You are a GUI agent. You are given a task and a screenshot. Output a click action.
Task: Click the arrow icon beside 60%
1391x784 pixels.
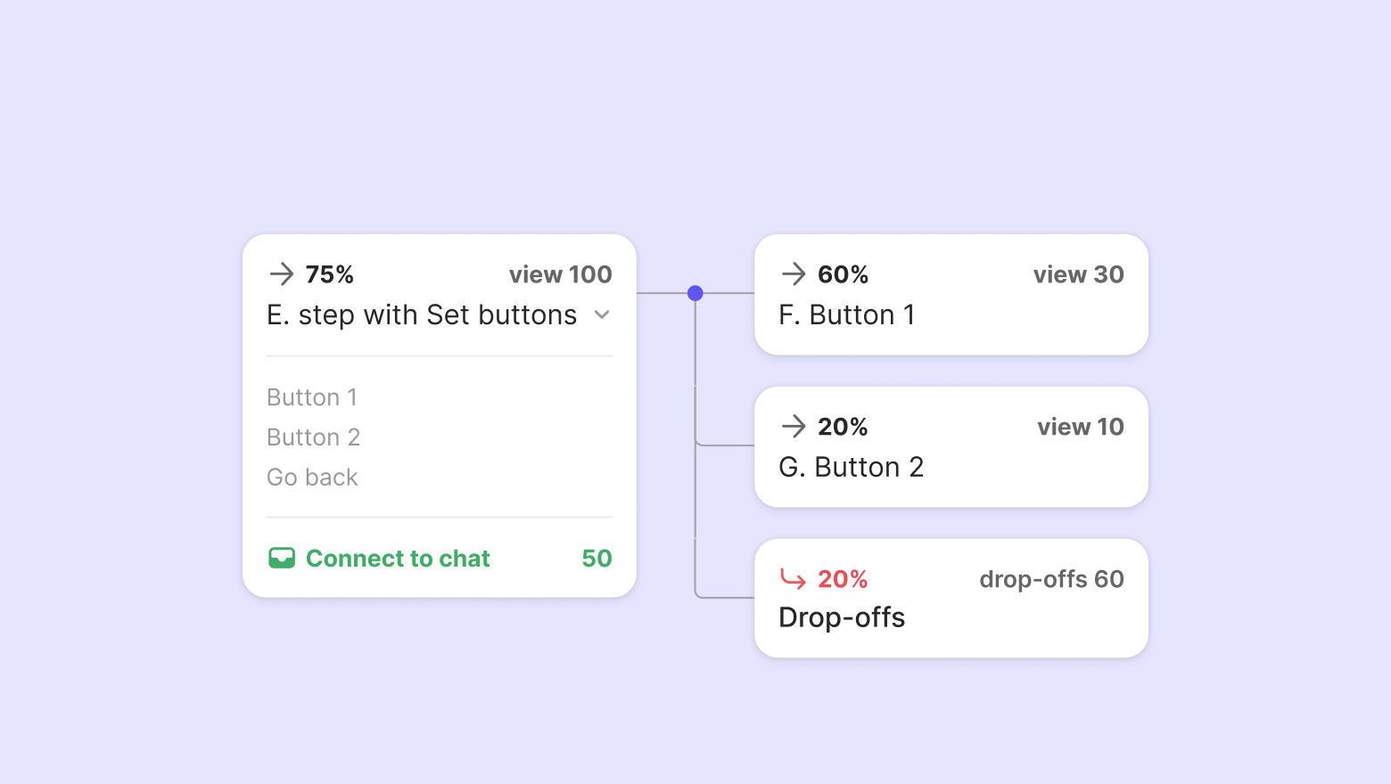point(793,274)
